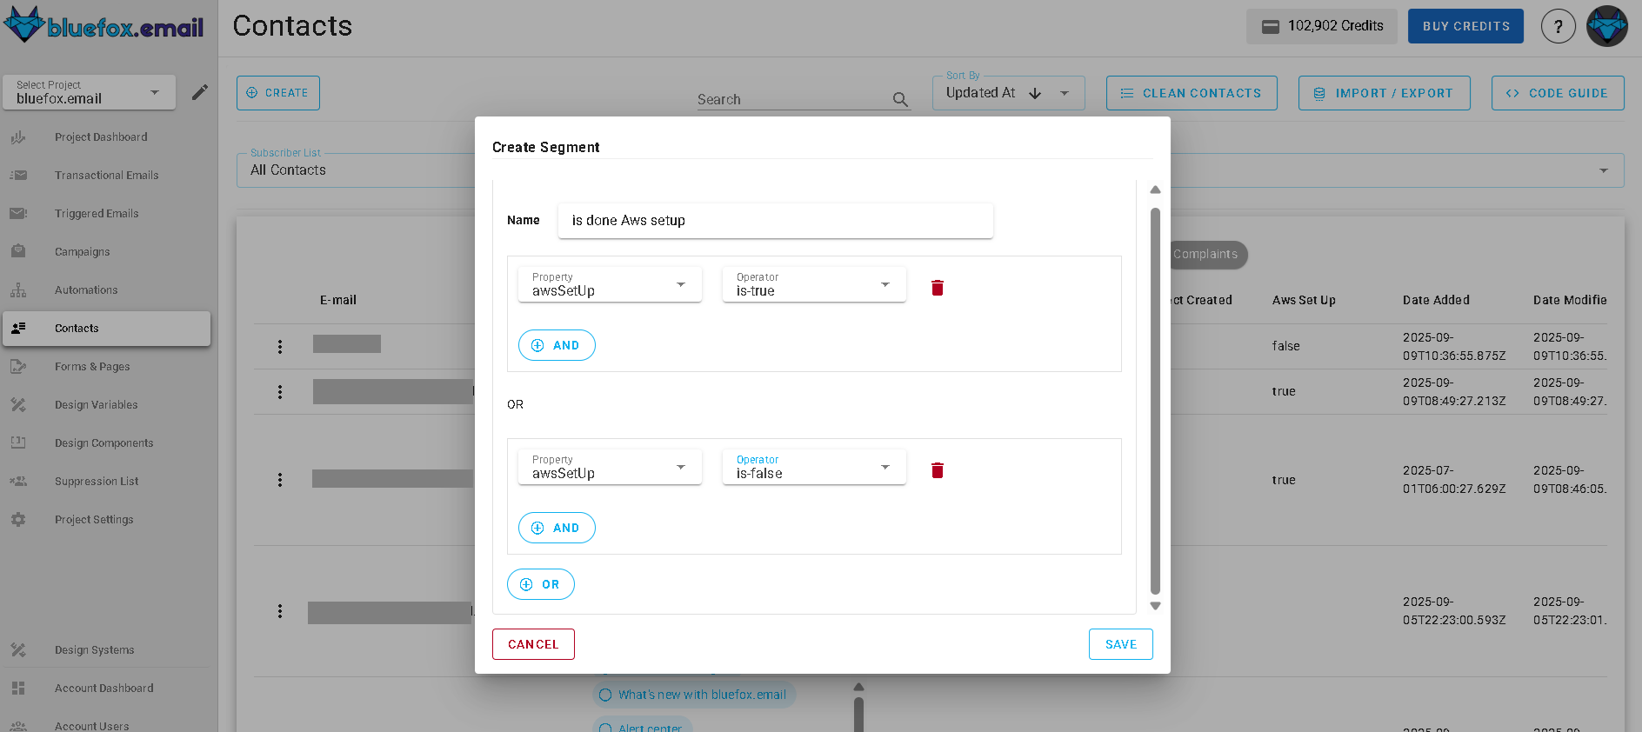1642x732 pixels.
Task: Select the What's new with bluefox.email option
Action: 694,695
